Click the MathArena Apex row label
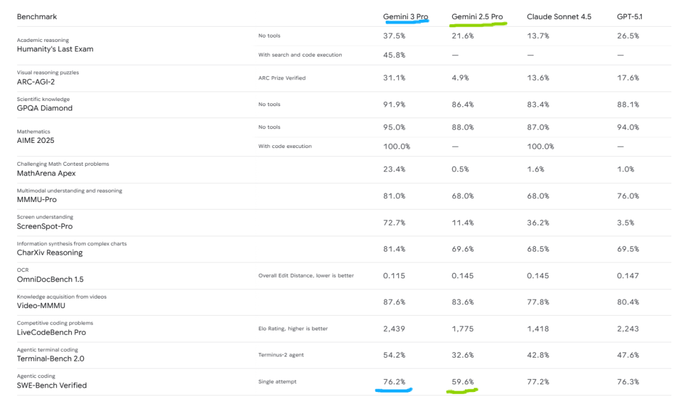 [x=46, y=173]
